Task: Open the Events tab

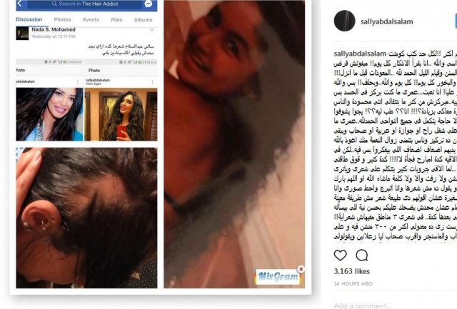Action: [x=91, y=20]
